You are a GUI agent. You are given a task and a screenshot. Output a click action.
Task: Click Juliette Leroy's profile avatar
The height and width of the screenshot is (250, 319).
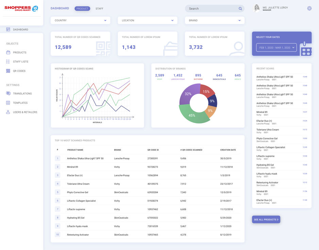(x=257, y=9)
